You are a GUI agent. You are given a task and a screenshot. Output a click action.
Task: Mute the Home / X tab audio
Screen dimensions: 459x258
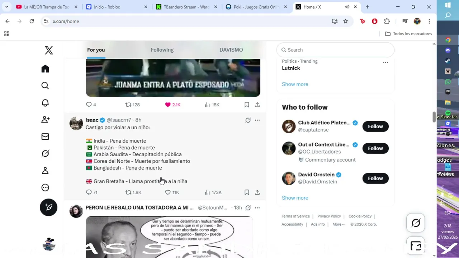pyautogui.click(x=347, y=7)
